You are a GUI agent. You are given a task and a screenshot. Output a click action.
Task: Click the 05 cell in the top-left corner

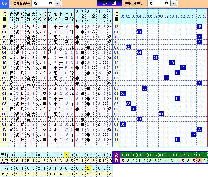(4, 3)
